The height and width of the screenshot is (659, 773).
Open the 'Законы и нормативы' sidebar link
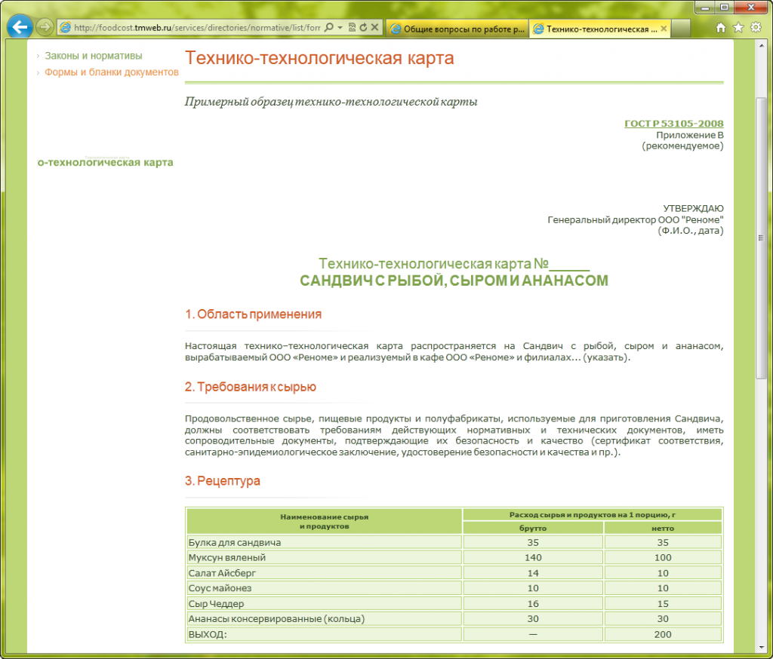[94, 56]
